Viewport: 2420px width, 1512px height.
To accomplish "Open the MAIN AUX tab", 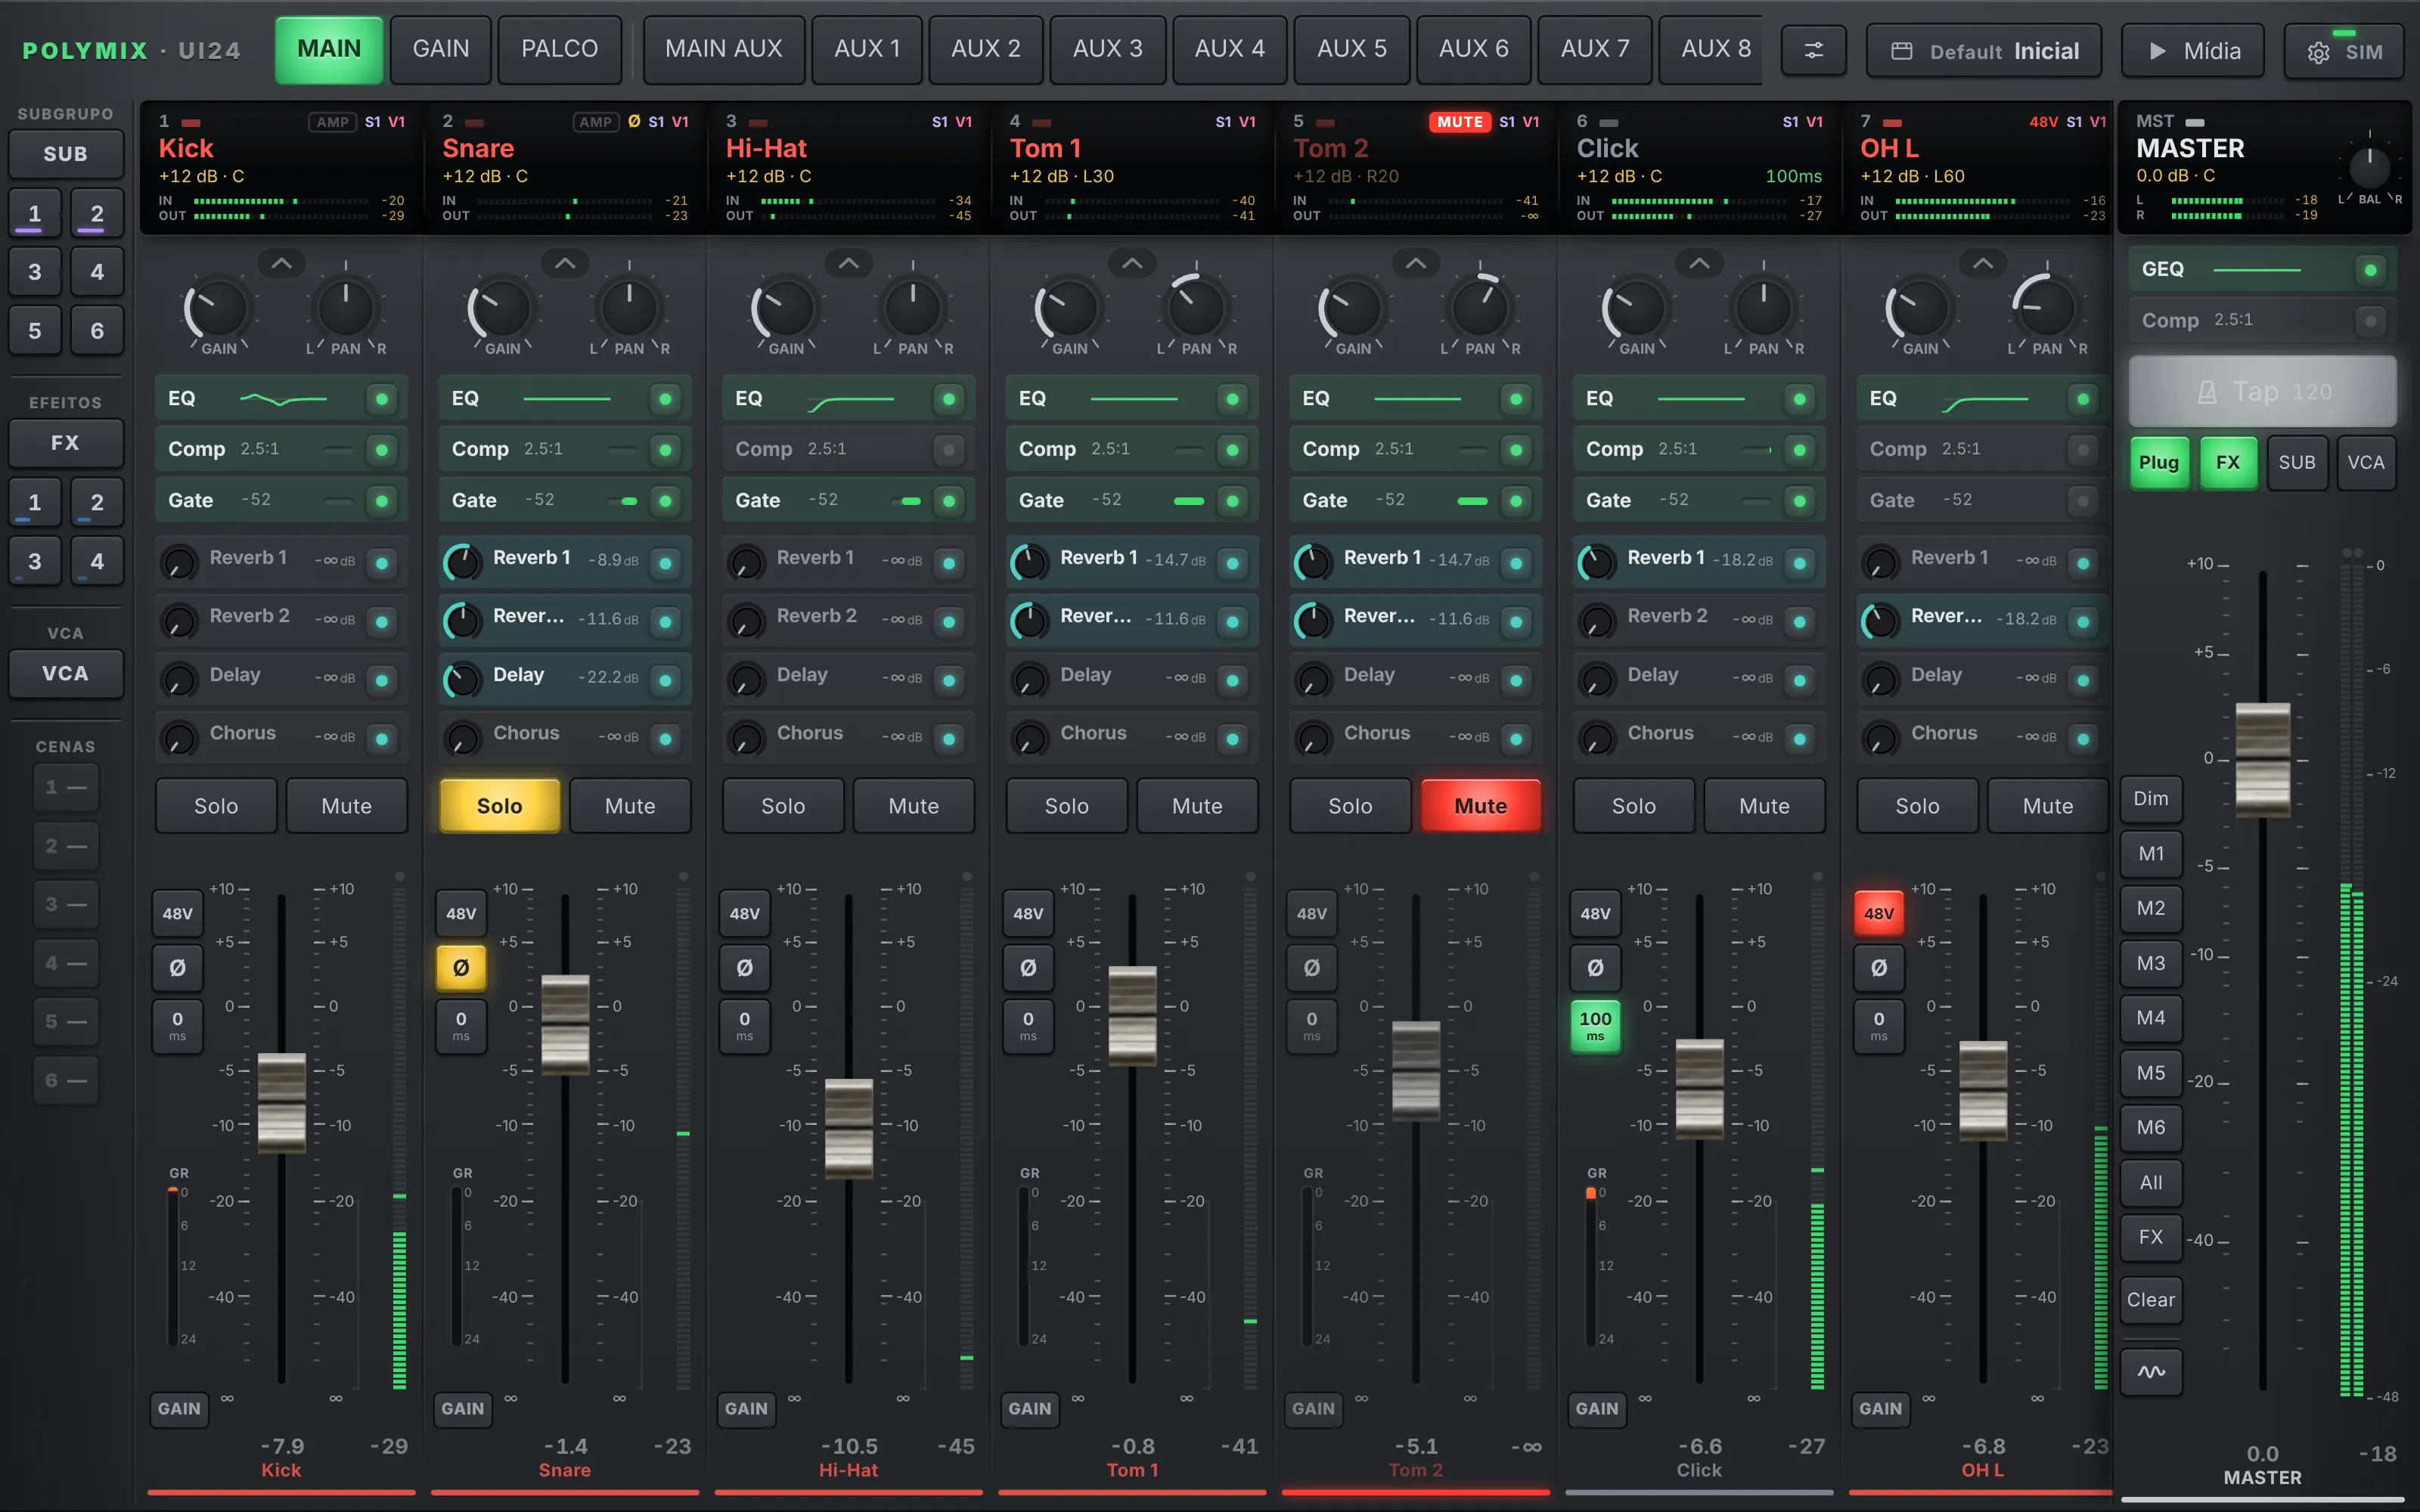I will pyautogui.click(x=724, y=49).
